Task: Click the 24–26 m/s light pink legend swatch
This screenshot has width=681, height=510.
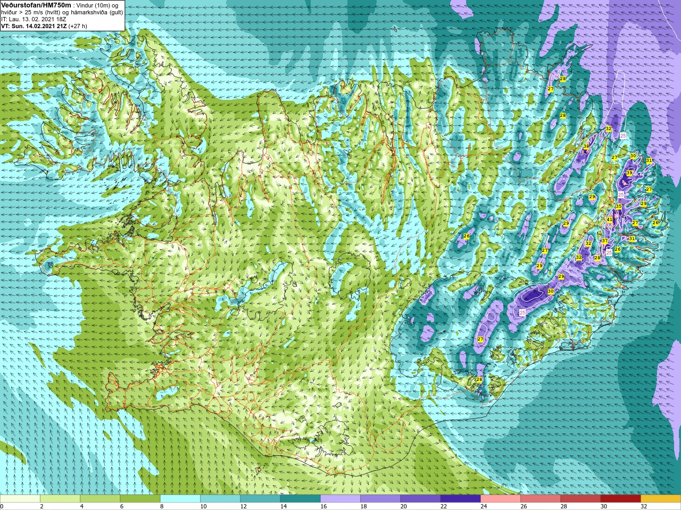Action: pyautogui.click(x=501, y=499)
